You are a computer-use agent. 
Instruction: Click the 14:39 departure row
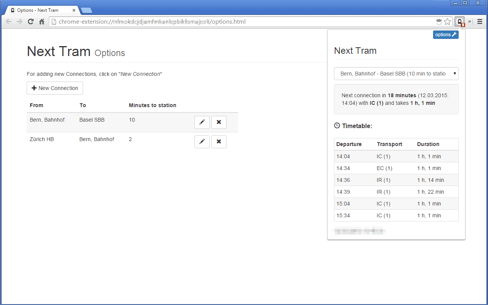(x=396, y=192)
